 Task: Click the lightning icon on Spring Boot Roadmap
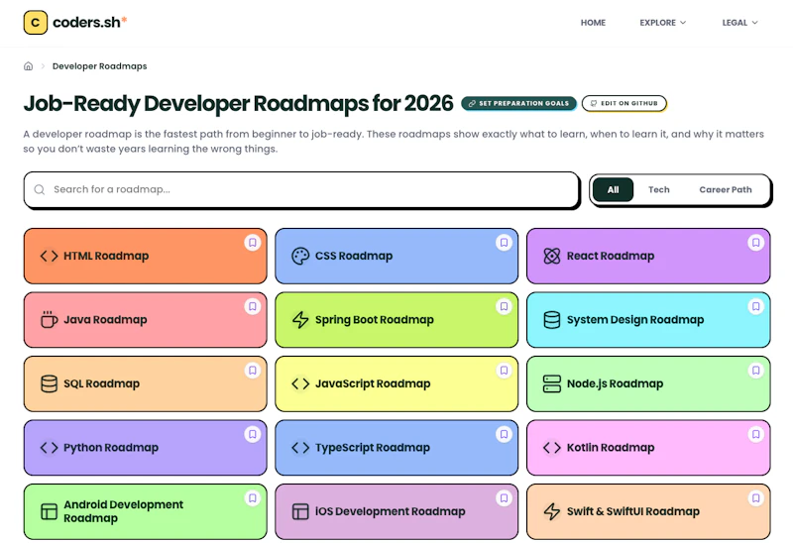pyautogui.click(x=300, y=319)
